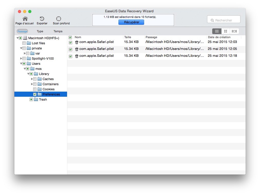The height and width of the screenshot is (195, 260).
Task: Click the Library folder icon
Action: tap(36, 74)
